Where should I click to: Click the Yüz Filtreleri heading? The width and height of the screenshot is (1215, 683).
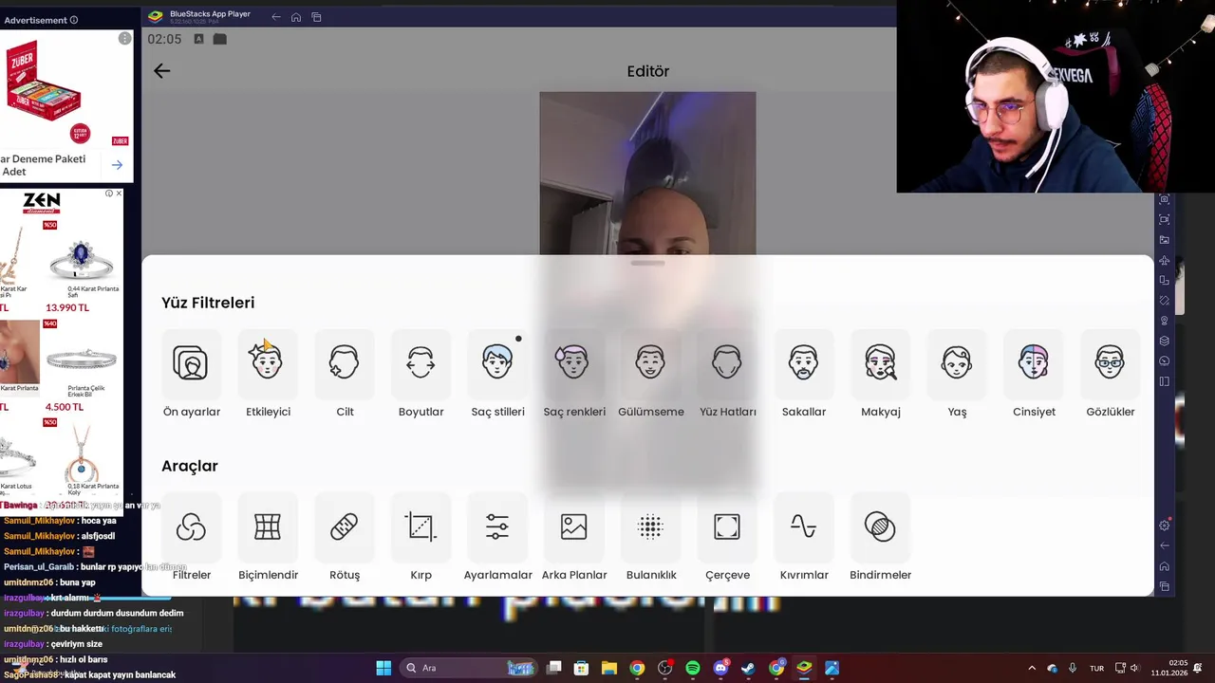click(208, 303)
